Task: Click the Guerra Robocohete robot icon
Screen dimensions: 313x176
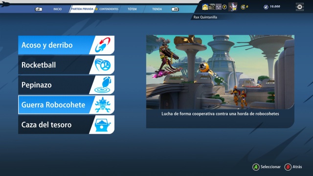Action: pyautogui.click(x=103, y=105)
